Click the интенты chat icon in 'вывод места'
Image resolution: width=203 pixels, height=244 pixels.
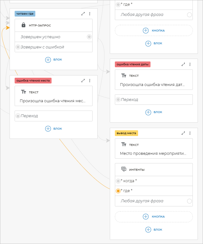tap(124, 169)
